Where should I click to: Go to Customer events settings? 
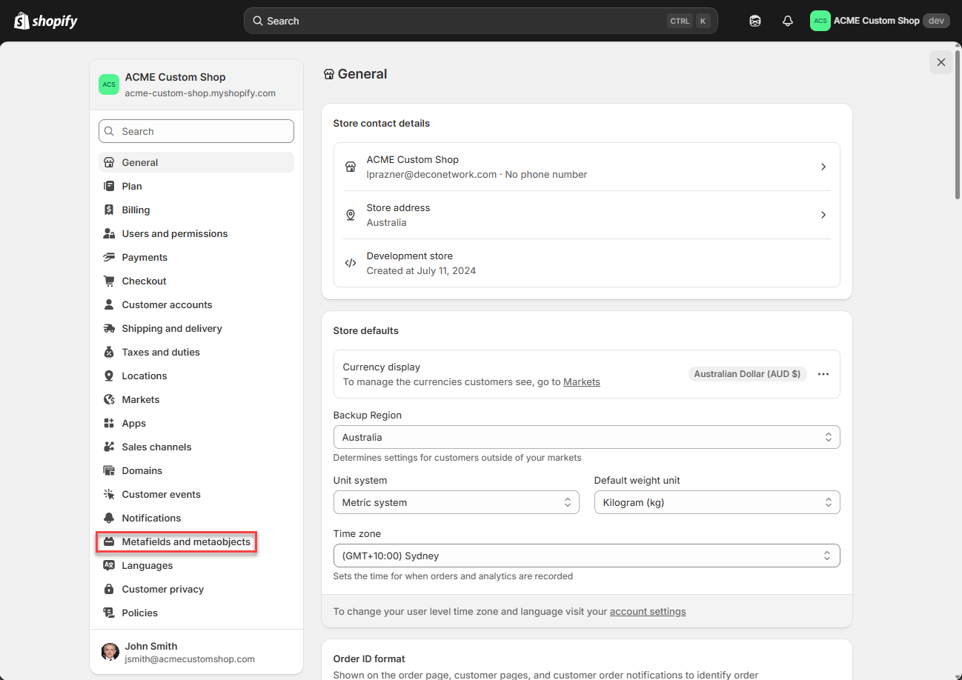(196, 494)
